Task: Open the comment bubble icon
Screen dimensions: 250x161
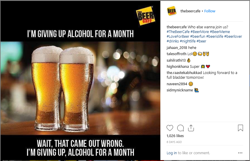Action: point(180,128)
